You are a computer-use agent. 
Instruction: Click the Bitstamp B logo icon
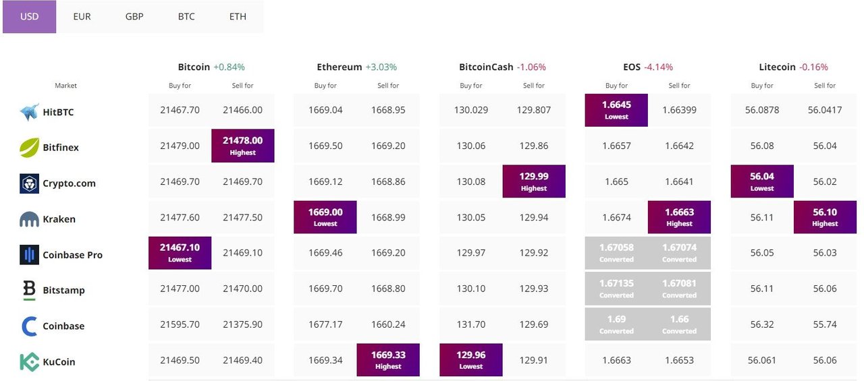(29, 290)
